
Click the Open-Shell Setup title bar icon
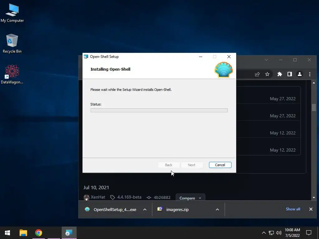86,57
